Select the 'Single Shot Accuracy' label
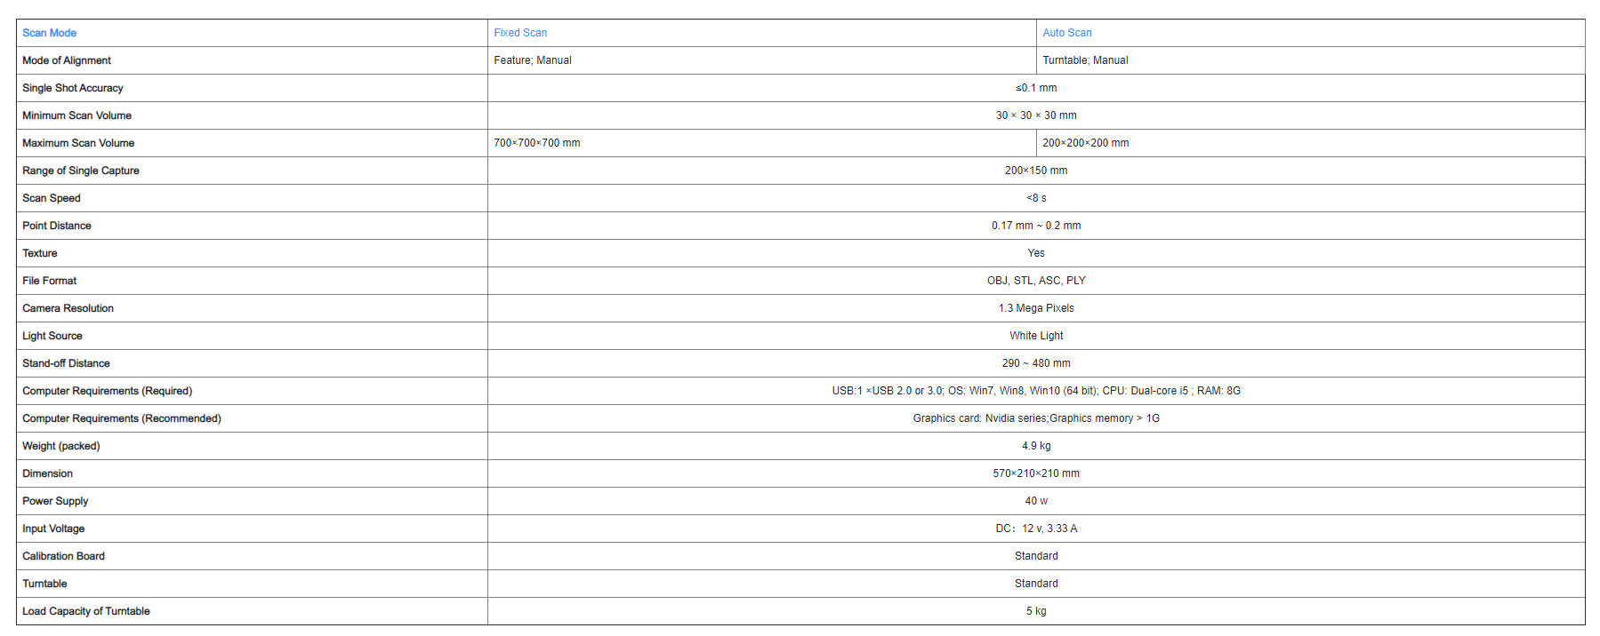The width and height of the screenshot is (1600, 636). tap(73, 88)
